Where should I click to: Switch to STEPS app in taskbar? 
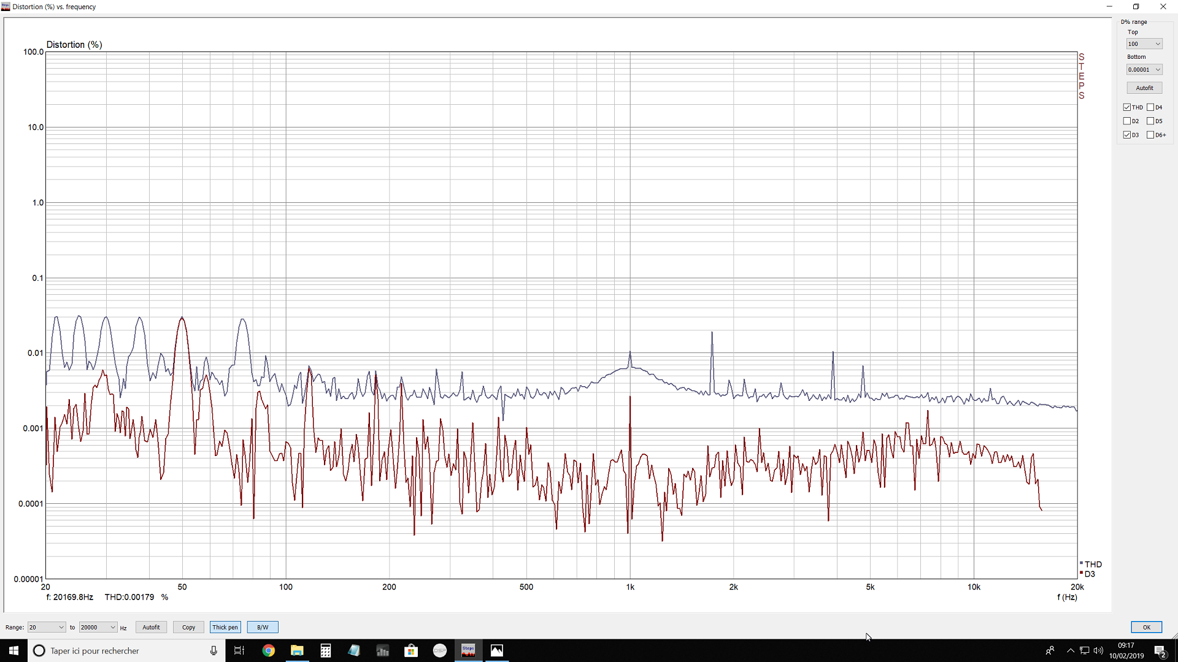coord(468,650)
